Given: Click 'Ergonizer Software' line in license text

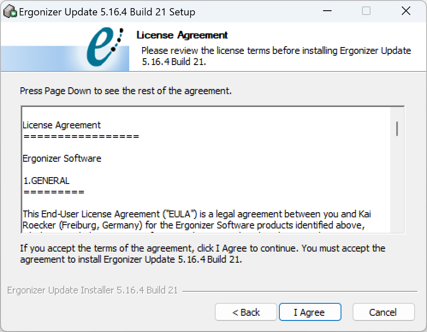Looking at the screenshot, I should click(62, 158).
